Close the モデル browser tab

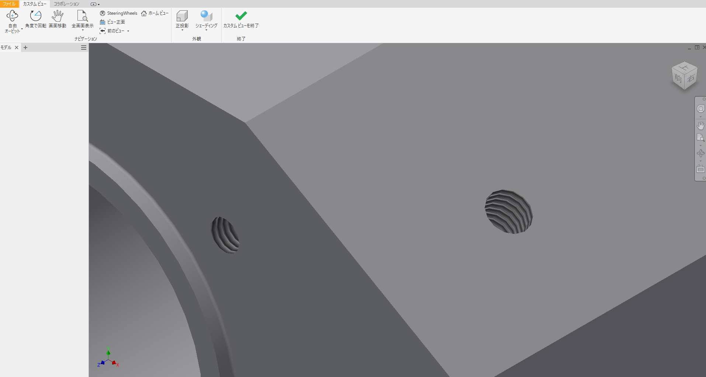(17, 47)
